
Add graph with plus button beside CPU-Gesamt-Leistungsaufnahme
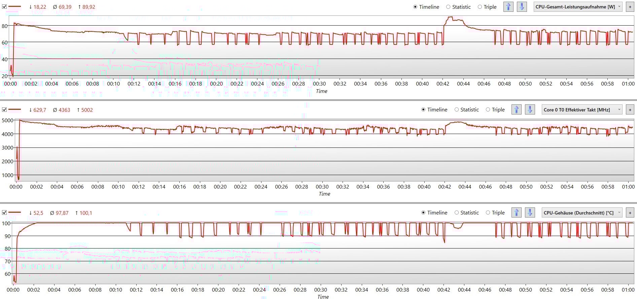point(630,7)
